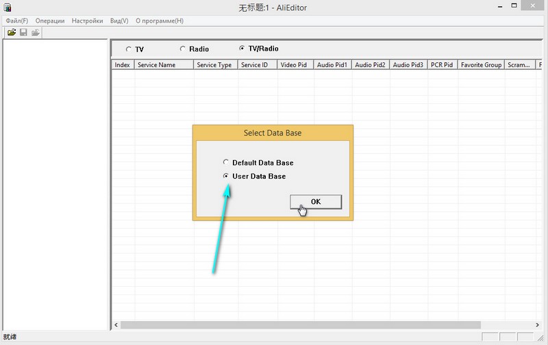
Task: Close the AliEditor window
Action: (x=533, y=5)
